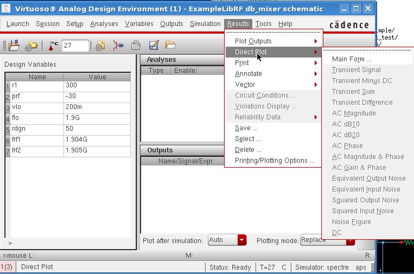Open the Help menu
The height and width of the screenshot is (274, 414).
coord(285,24)
